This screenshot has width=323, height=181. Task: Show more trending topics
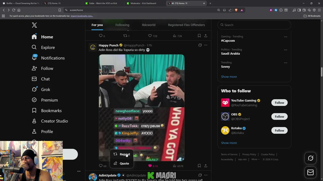[x=229, y=77]
